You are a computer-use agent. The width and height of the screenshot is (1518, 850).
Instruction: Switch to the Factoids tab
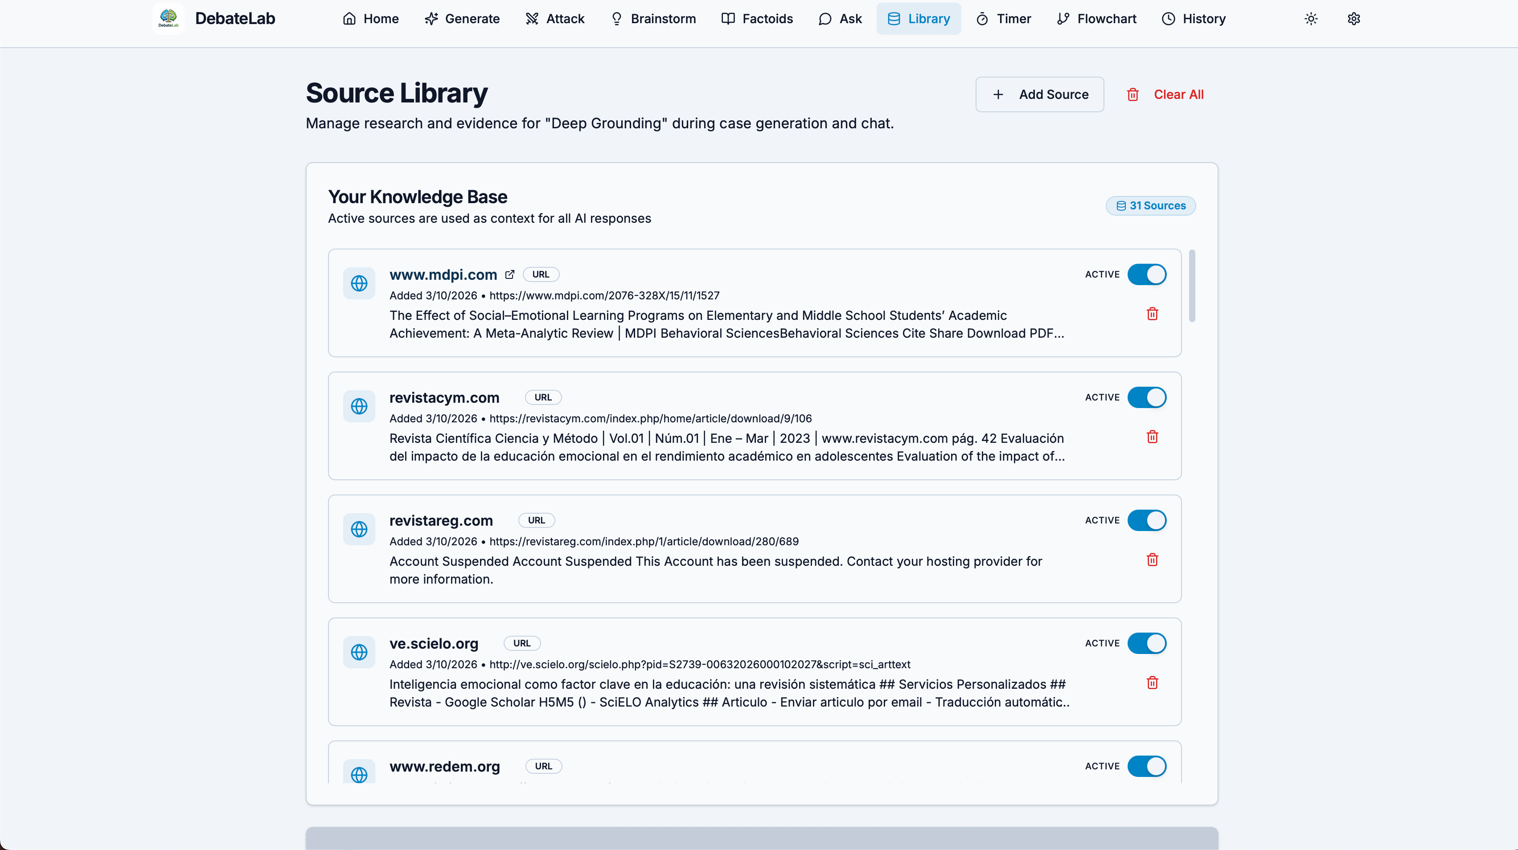pyautogui.click(x=757, y=19)
